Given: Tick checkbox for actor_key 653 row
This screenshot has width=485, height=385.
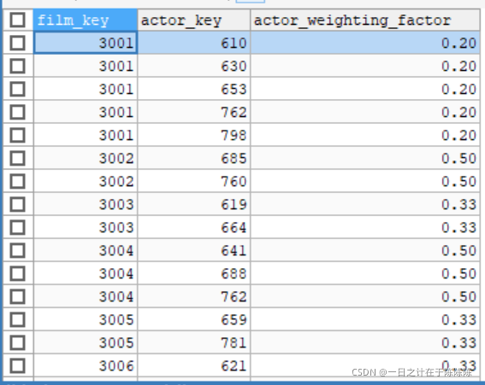Looking at the screenshot, I should 17,89.
